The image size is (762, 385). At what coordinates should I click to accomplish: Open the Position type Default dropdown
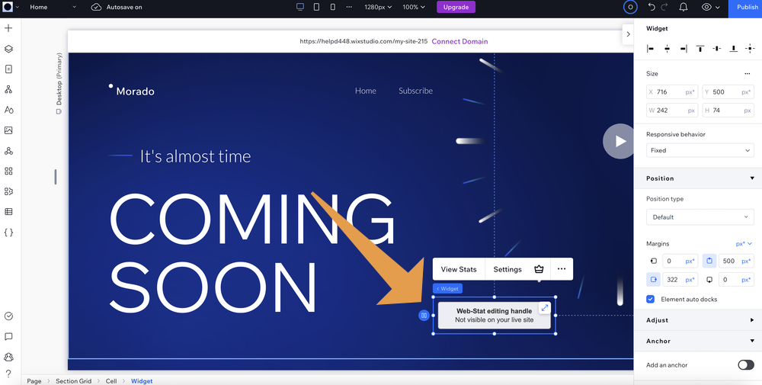coord(700,217)
